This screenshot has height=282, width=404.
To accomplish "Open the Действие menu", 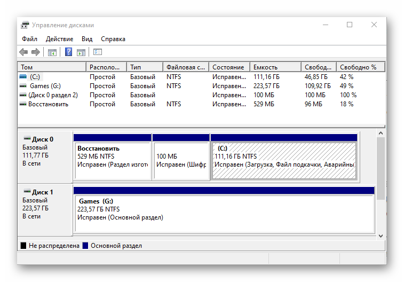I will [x=60, y=39].
